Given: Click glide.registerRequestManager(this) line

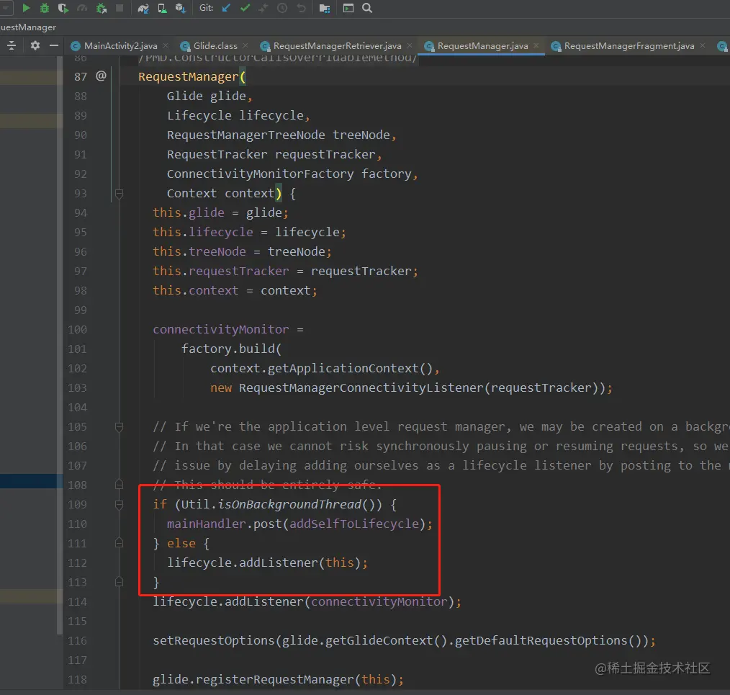Looking at the screenshot, I should point(278,680).
